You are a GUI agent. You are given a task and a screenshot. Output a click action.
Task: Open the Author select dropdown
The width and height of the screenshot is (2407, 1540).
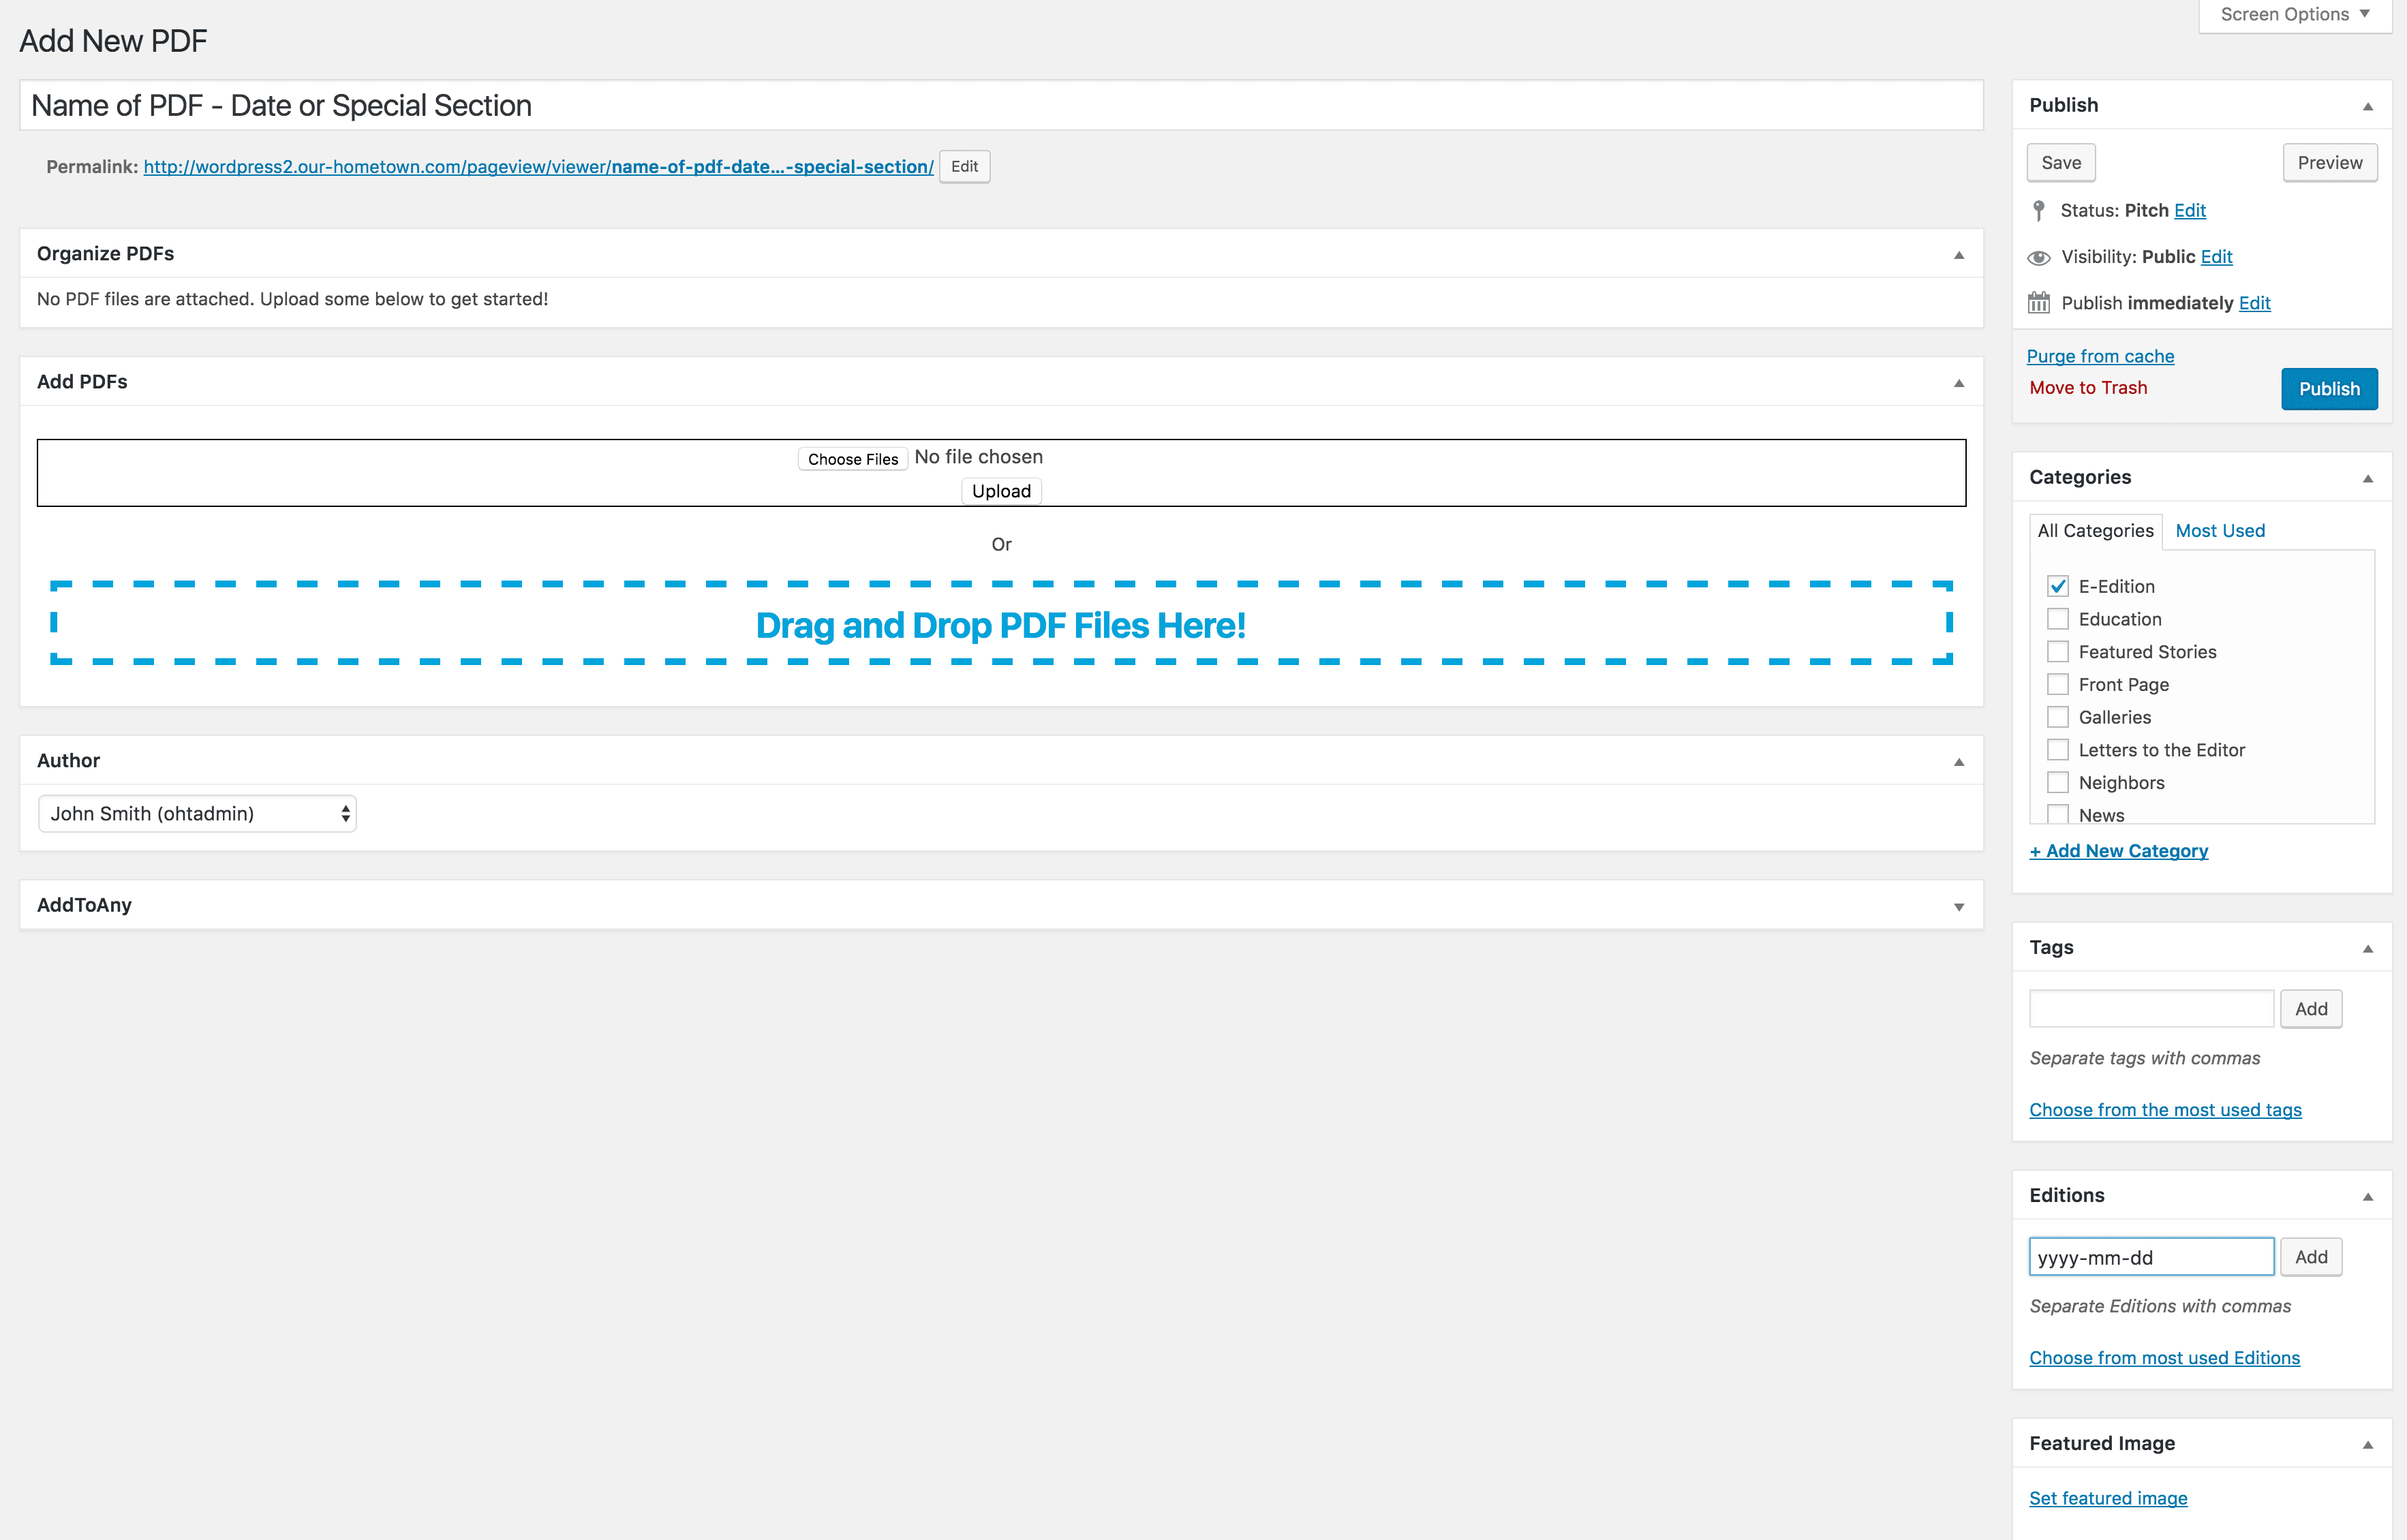(197, 813)
